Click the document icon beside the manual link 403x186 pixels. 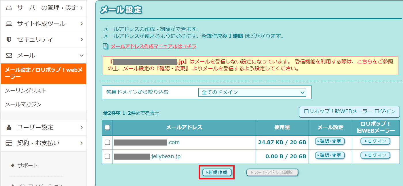pos(106,46)
